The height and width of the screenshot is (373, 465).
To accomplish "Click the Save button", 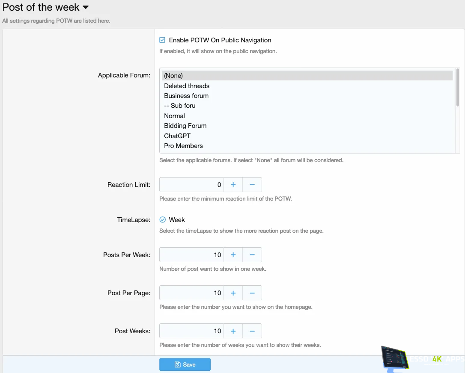I will point(185,364).
